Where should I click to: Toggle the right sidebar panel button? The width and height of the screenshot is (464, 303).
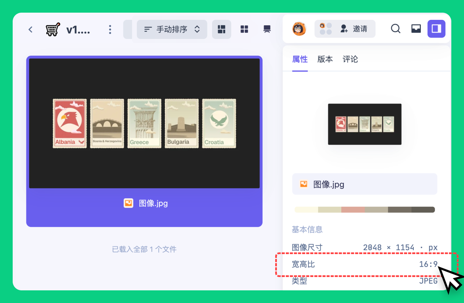[x=436, y=29]
